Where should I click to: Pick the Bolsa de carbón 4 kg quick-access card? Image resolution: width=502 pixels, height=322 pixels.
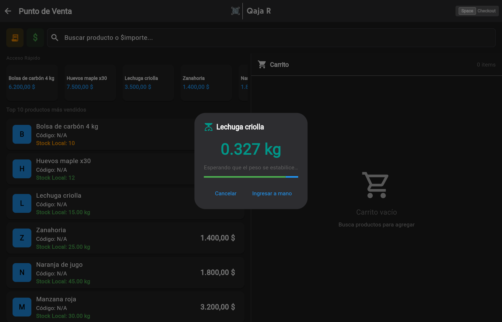[32, 83]
